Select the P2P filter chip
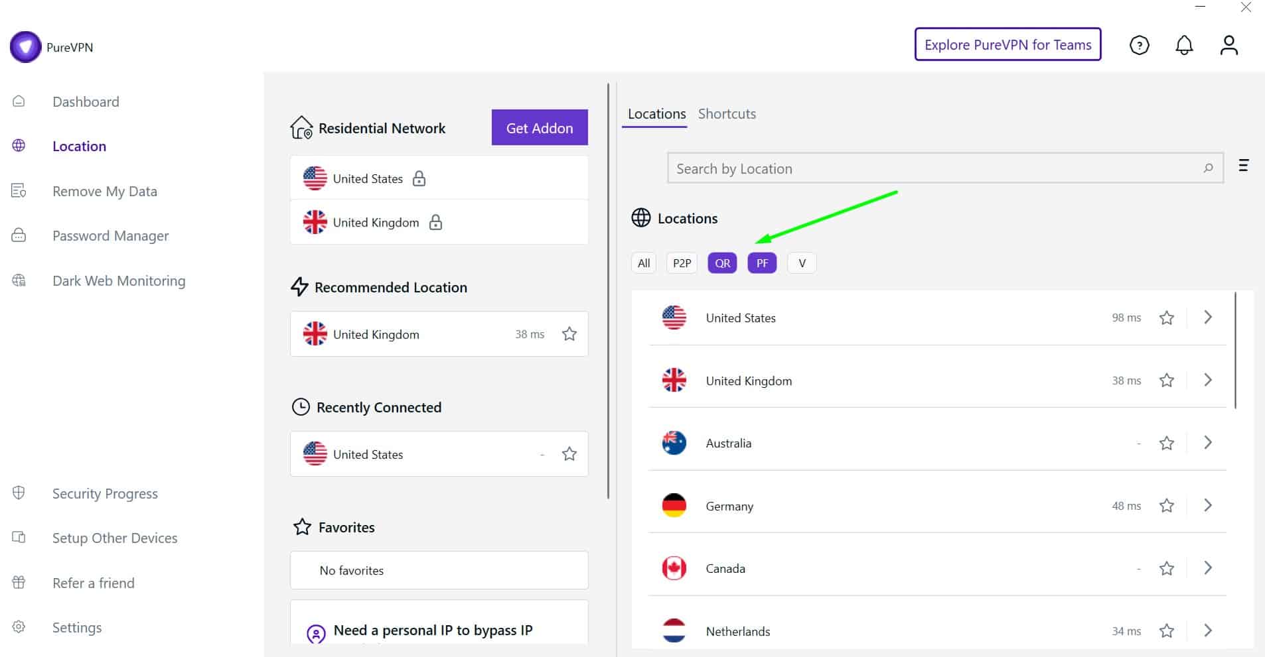1265x657 pixels. pos(682,263)
